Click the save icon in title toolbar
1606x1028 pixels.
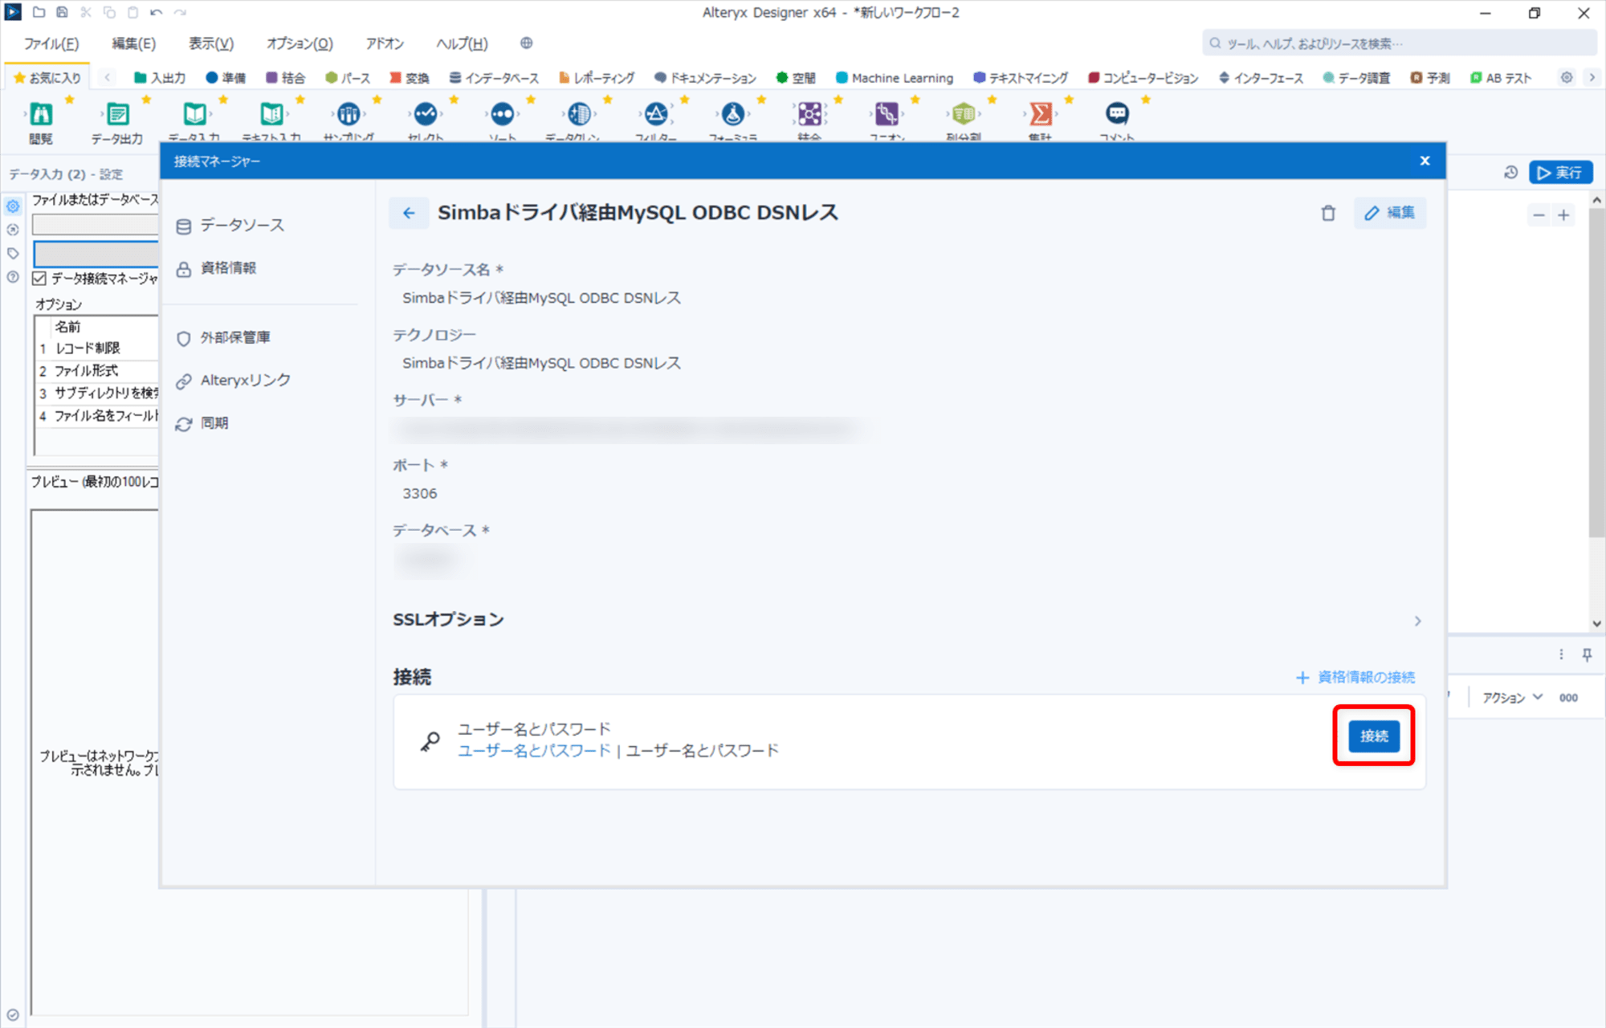(x=62, y=13)
